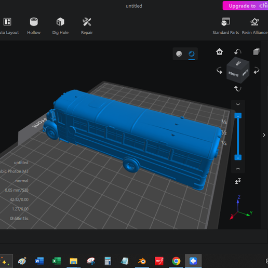
Task: Open the Auto Layout tool
Action: (x=8, y=25)
